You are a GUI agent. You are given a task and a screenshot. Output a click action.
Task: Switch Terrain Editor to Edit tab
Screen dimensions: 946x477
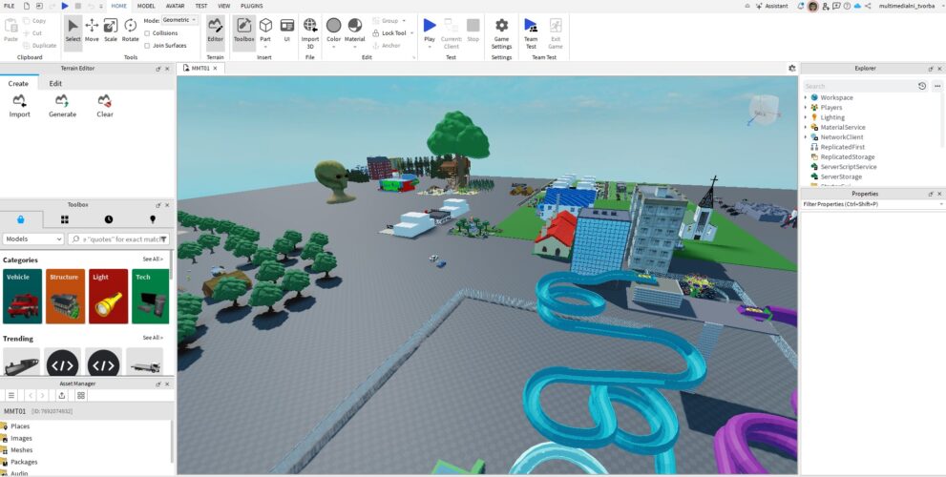(x=55, y=83)
